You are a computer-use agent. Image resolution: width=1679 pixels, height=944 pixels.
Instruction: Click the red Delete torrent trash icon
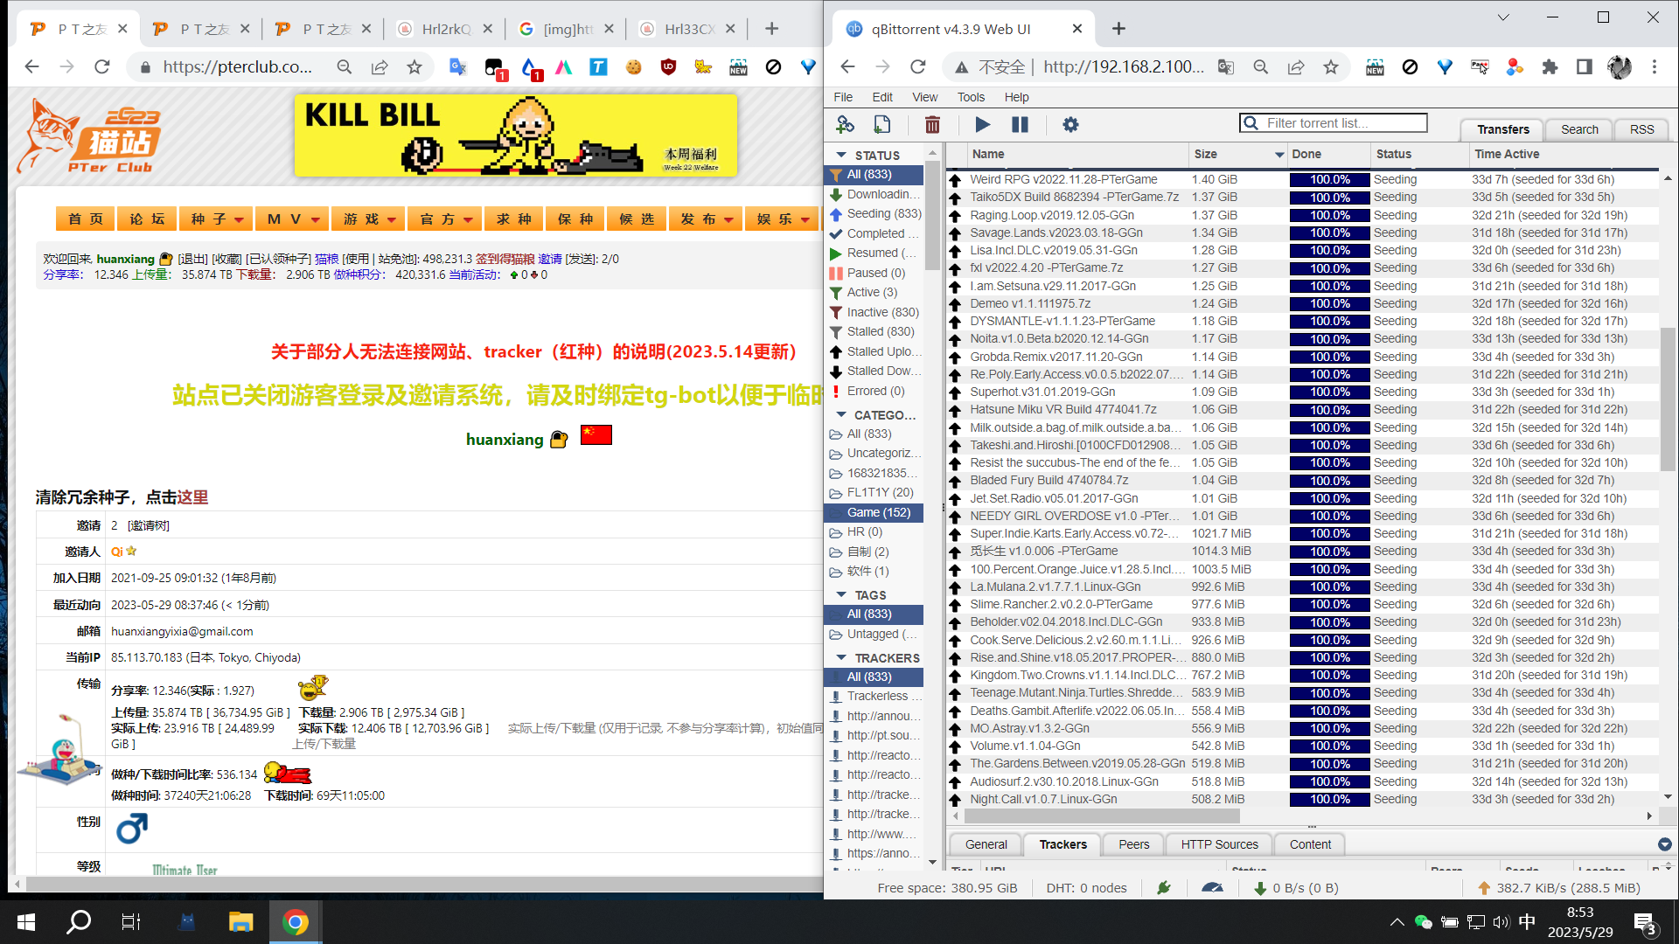(932, 125)
